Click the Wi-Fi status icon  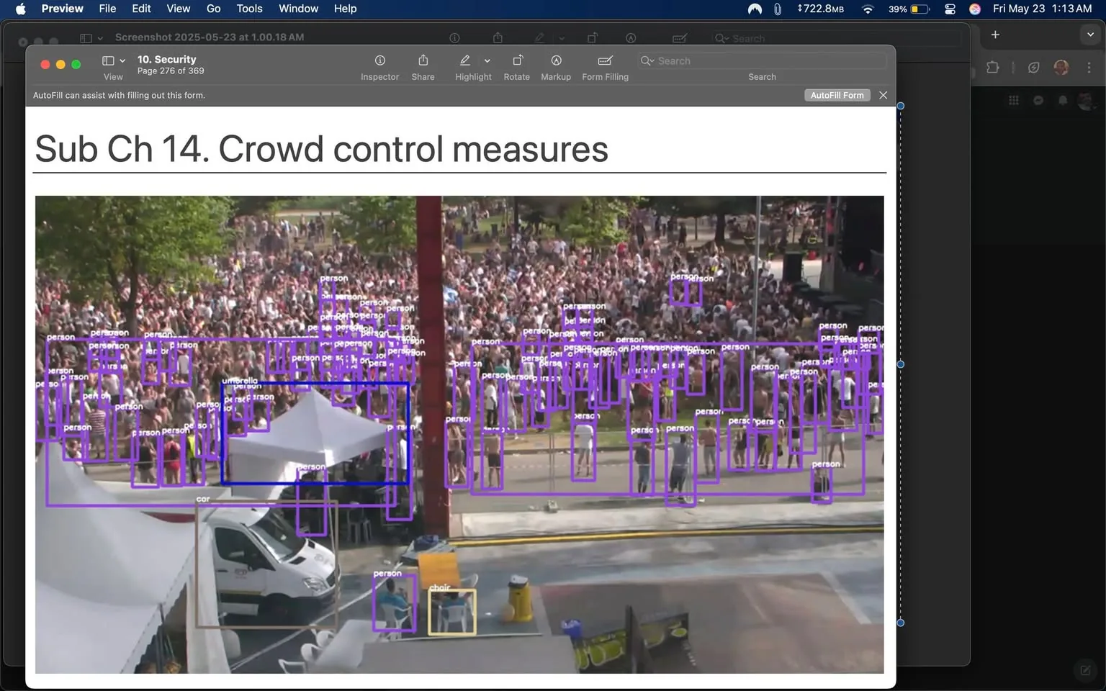[867, 9]
